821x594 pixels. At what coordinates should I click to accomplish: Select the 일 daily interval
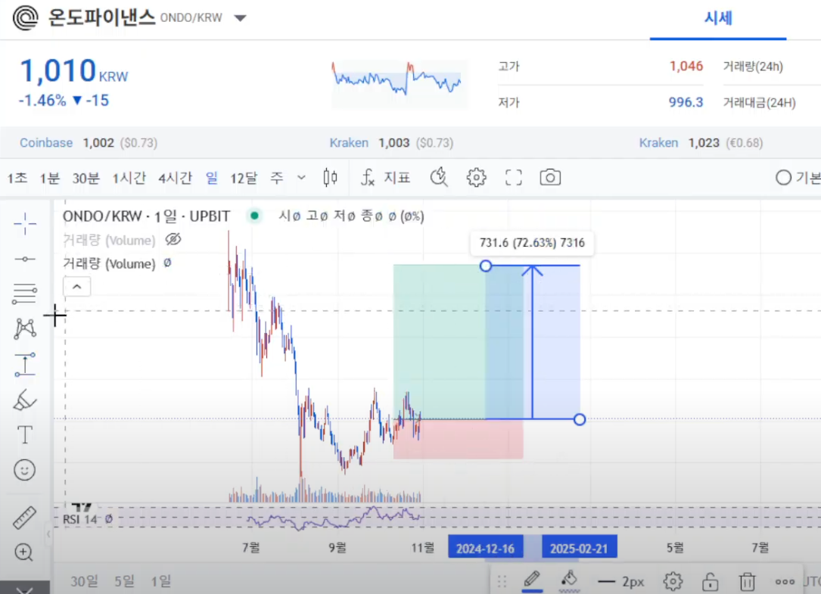(212, 178)
